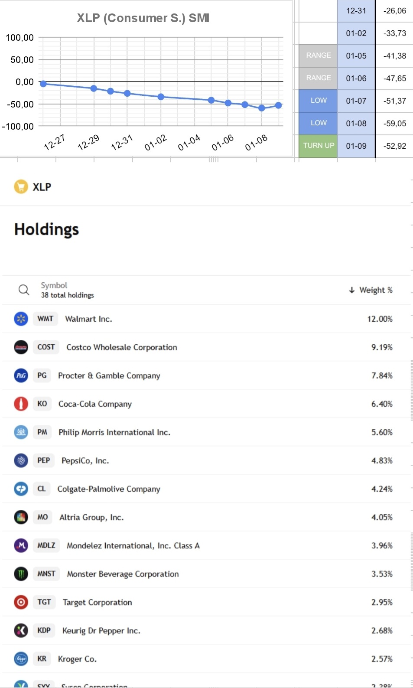
Task: Select the 01-09 date cell
Action: tap(356, 146)
